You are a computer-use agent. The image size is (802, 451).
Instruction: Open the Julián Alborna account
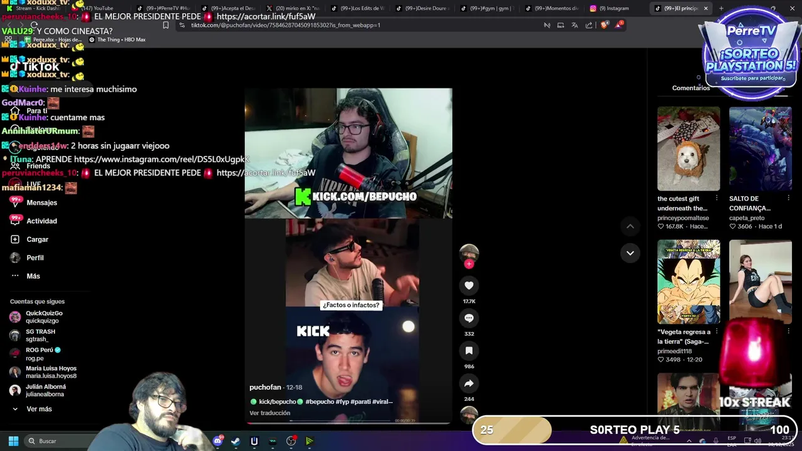coord(38,390)
